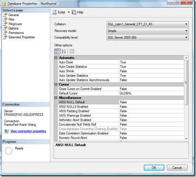The image size is (196, 177).
Task: Click the False value of ANSI NULL Default
Action: pyautogui.click(x=123, y=102)
